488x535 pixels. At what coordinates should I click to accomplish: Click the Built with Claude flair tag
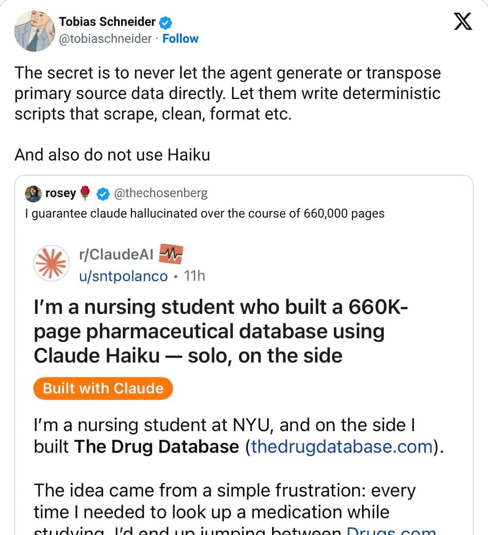click(x=103, y=388)
